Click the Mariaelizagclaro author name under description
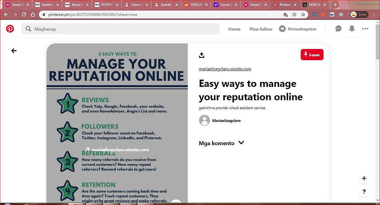Image resolution: width=380 pixels, height=205 pixels. 226,121
